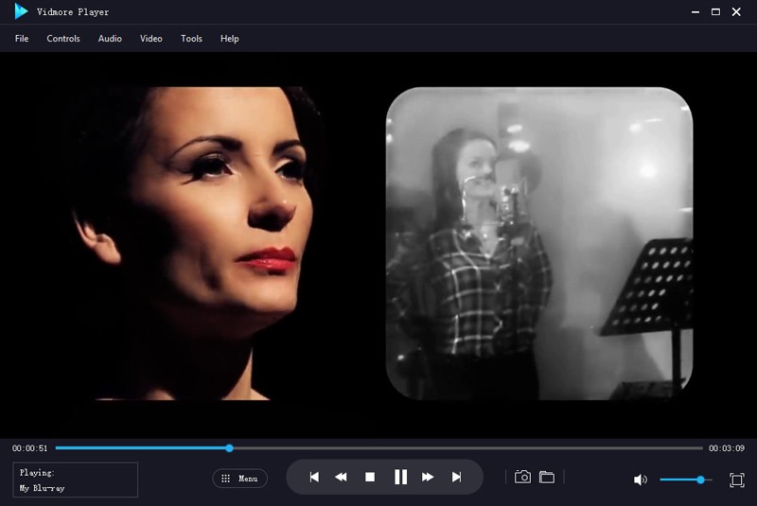Viewport: 757px width, 506px height.
Task: Expand the Video menu
Action: pos(151,39)
